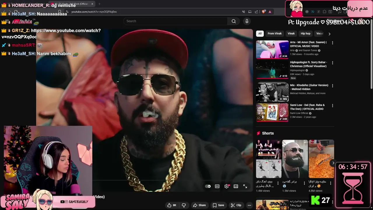Click into the YouTube Search field
Viewport: 373px width, 210px height.
tap(175, 21)
